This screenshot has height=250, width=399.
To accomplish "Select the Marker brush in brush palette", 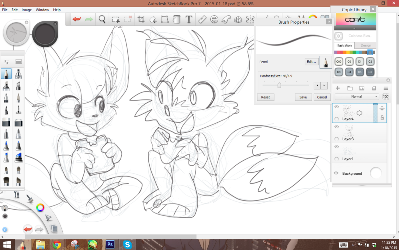I will click(x=6, y=86).
